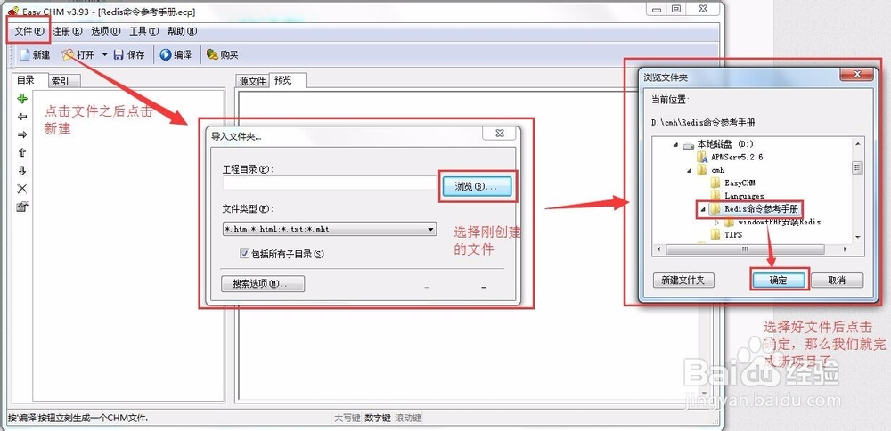Click the Easy CHM title bar app icon
The width and height of the screenshot is (891, 431).
point(13,10)
